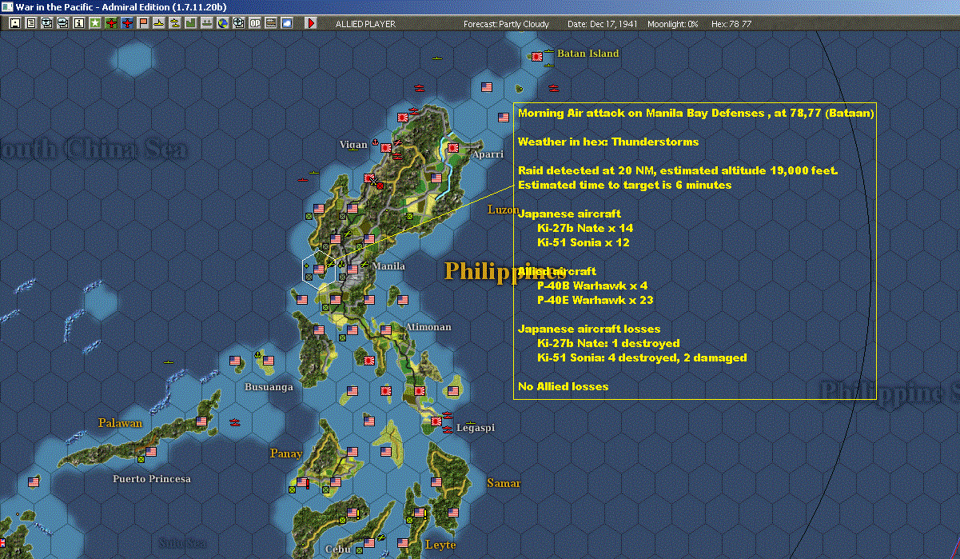Click the Panay island label

point(286,453)
